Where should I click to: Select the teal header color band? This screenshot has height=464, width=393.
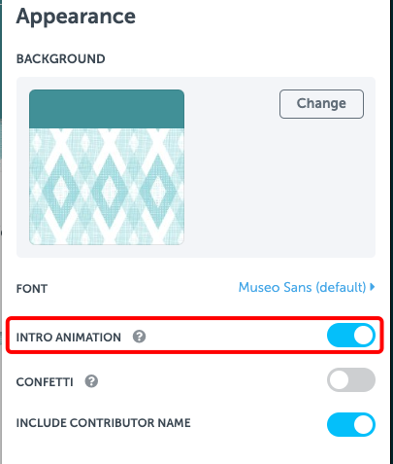[x=107, y=109]
